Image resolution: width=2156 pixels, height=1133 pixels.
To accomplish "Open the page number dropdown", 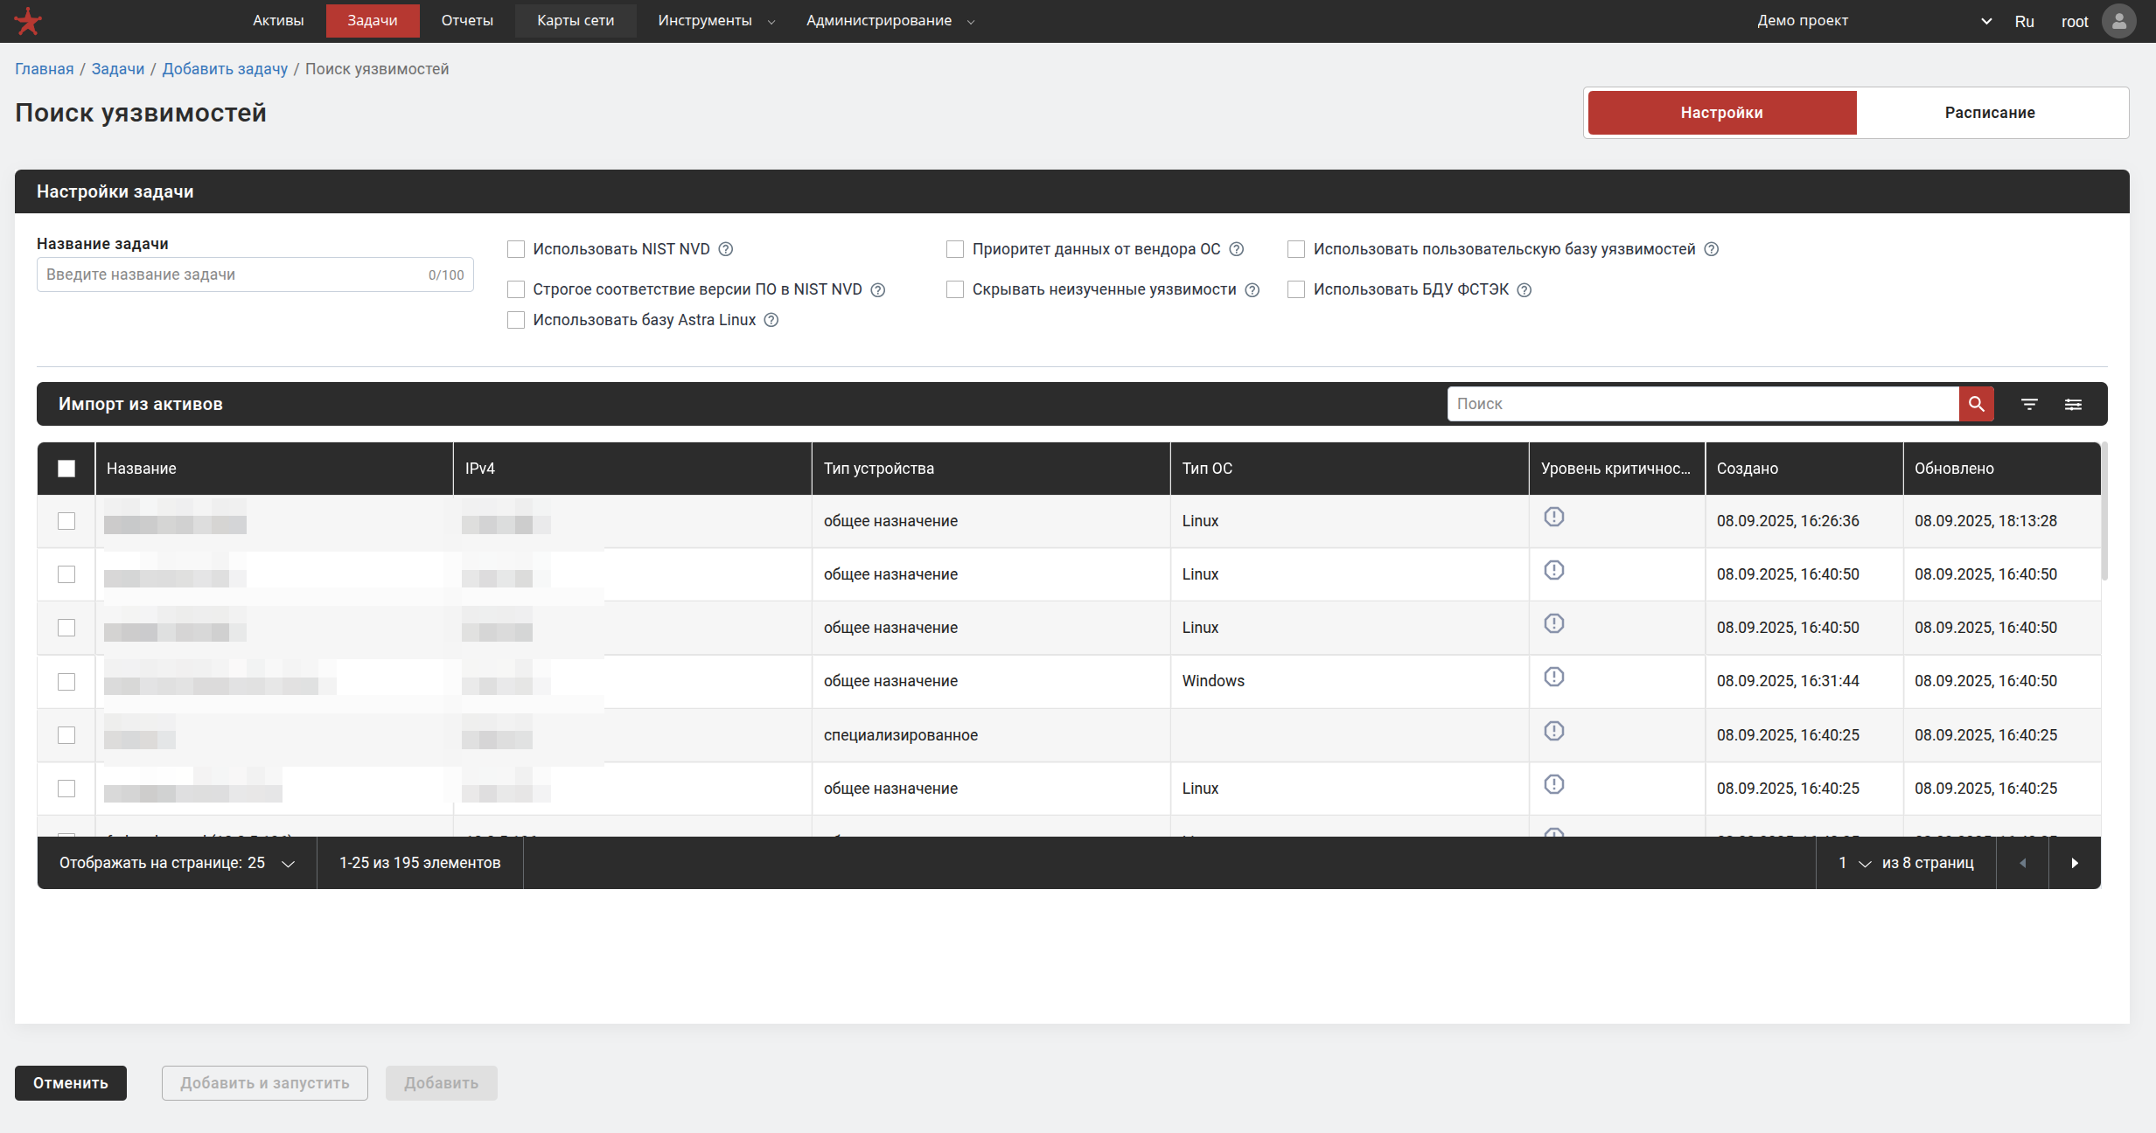I will [1854, 863].
